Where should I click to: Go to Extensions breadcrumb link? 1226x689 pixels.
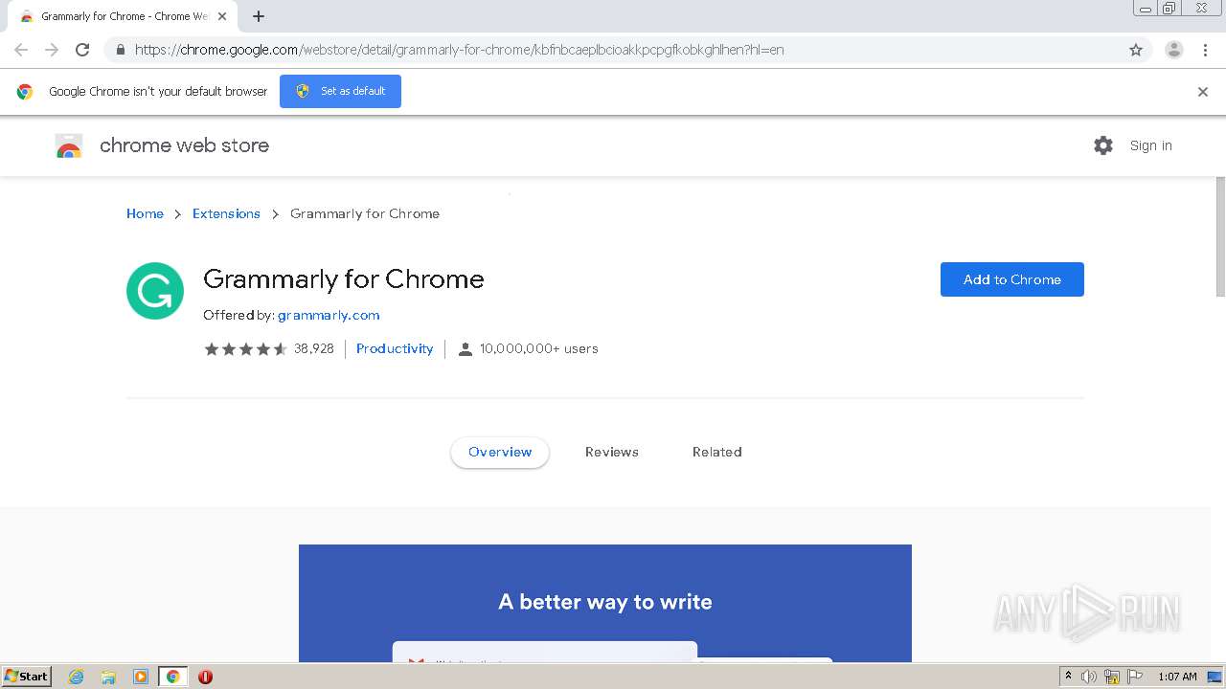[x=226, y=213]
